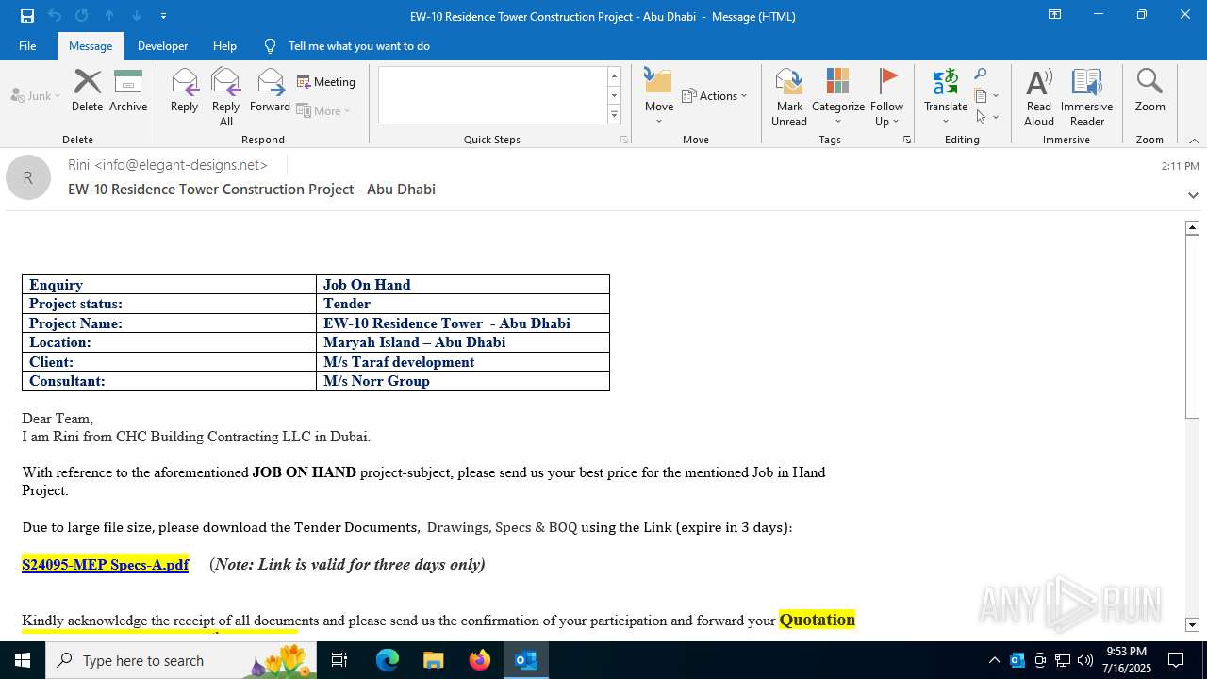Open the File tab
Screen dimensions: 1207x679
pos(27,45)
